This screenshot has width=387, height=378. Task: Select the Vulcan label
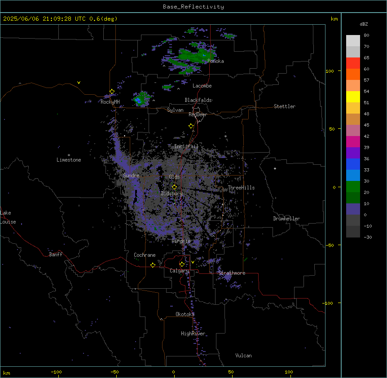pyautogui.click(x=244, y=356)
